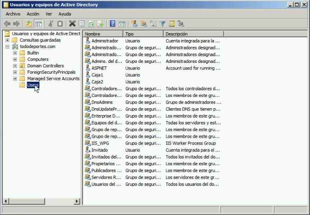Select the Equipos del d... group row

[153, 123]
